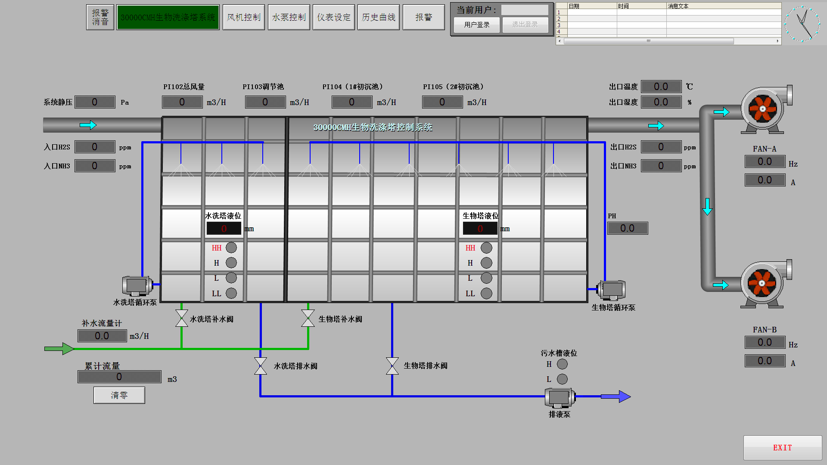This screenshot has height=465, width=827.
Task: Open the 报警 page
Action: pyautogui.click(x=424, y=17)
